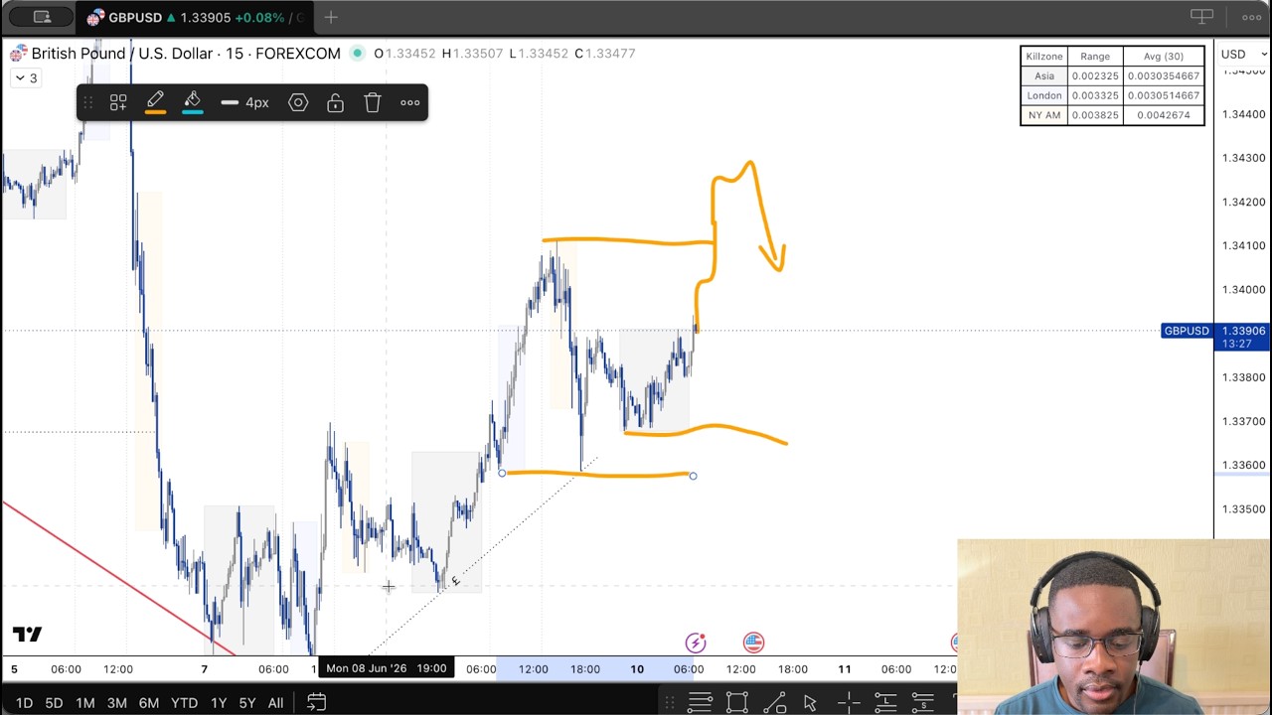
Task: Select the rectangle drawing tool in bottom toolbar
Action: tap(736, 702)
